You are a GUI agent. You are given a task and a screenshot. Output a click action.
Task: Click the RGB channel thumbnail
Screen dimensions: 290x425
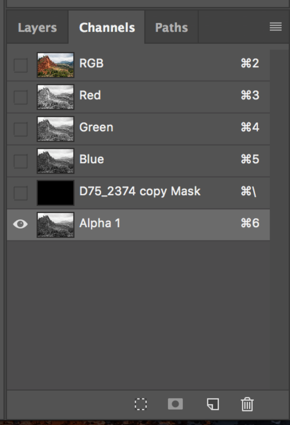coord(55,65)
